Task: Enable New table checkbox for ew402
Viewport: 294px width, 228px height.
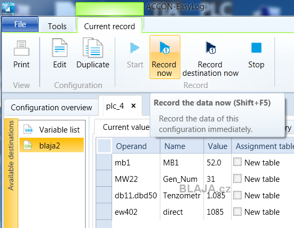Action: pos(237,212)
